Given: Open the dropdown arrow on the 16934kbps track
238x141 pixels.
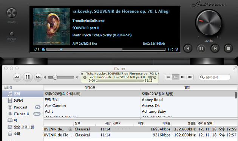Looking at the screenshot, I should pos(70,129).
